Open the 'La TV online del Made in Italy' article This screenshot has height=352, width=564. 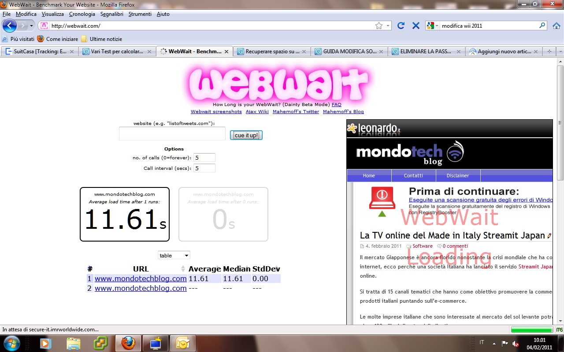tap(453, 235)
